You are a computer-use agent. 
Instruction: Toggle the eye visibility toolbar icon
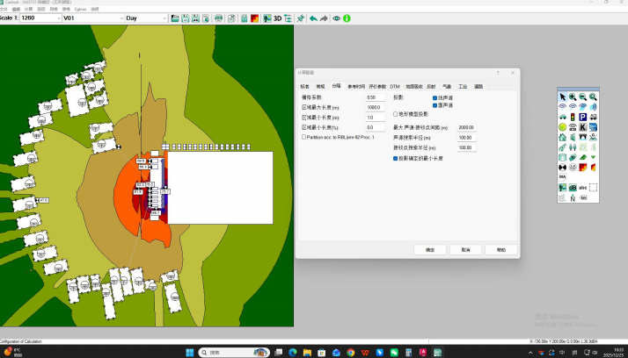click(x=336, y=18)
